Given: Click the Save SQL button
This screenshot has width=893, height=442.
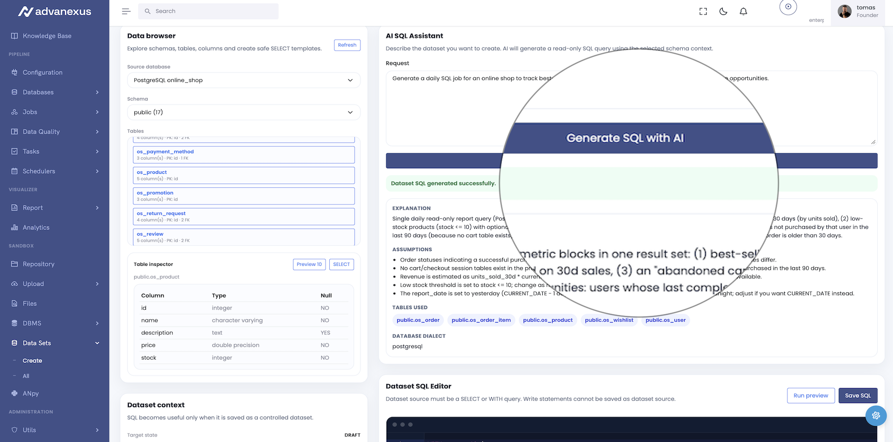Looking at the screenshot, I should (x=858, y=396).
